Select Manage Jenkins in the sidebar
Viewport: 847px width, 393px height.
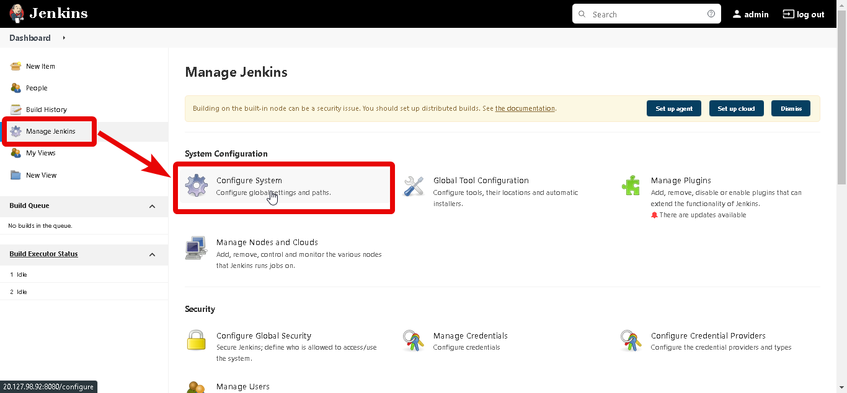(x=51, y=131)
